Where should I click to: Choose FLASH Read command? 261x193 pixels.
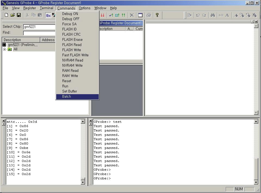tap(77, 45)
